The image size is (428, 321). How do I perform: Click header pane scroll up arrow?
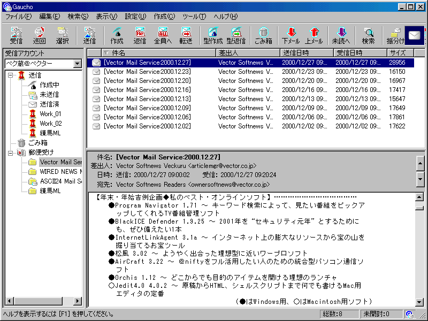[420, 163]
